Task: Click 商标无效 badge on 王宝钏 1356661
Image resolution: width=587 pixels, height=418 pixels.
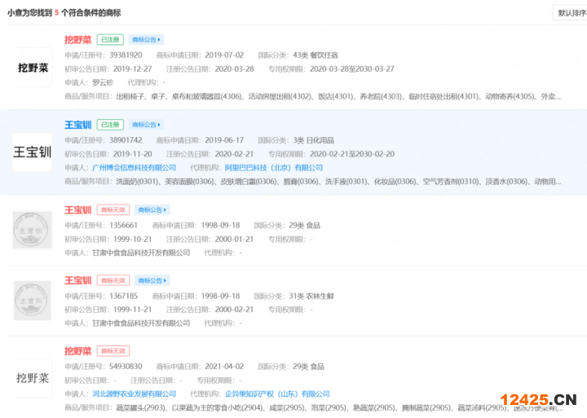Action: pyautogui.click(x=113, y=210)
